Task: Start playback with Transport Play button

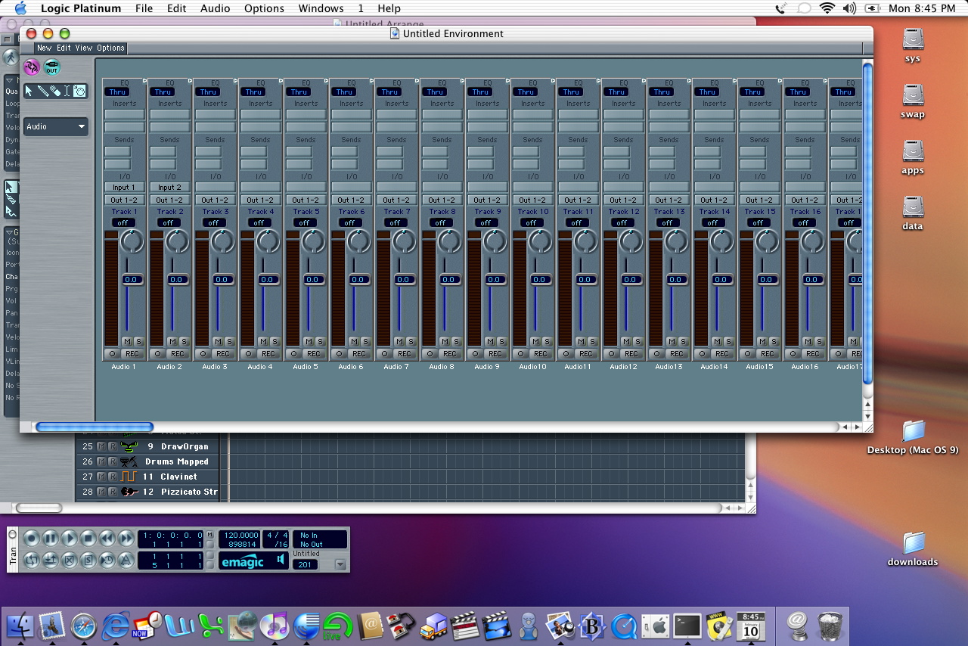Action: click(70, 539)
